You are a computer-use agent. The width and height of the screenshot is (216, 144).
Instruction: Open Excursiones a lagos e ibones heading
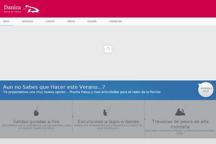[x=108, y=122]
